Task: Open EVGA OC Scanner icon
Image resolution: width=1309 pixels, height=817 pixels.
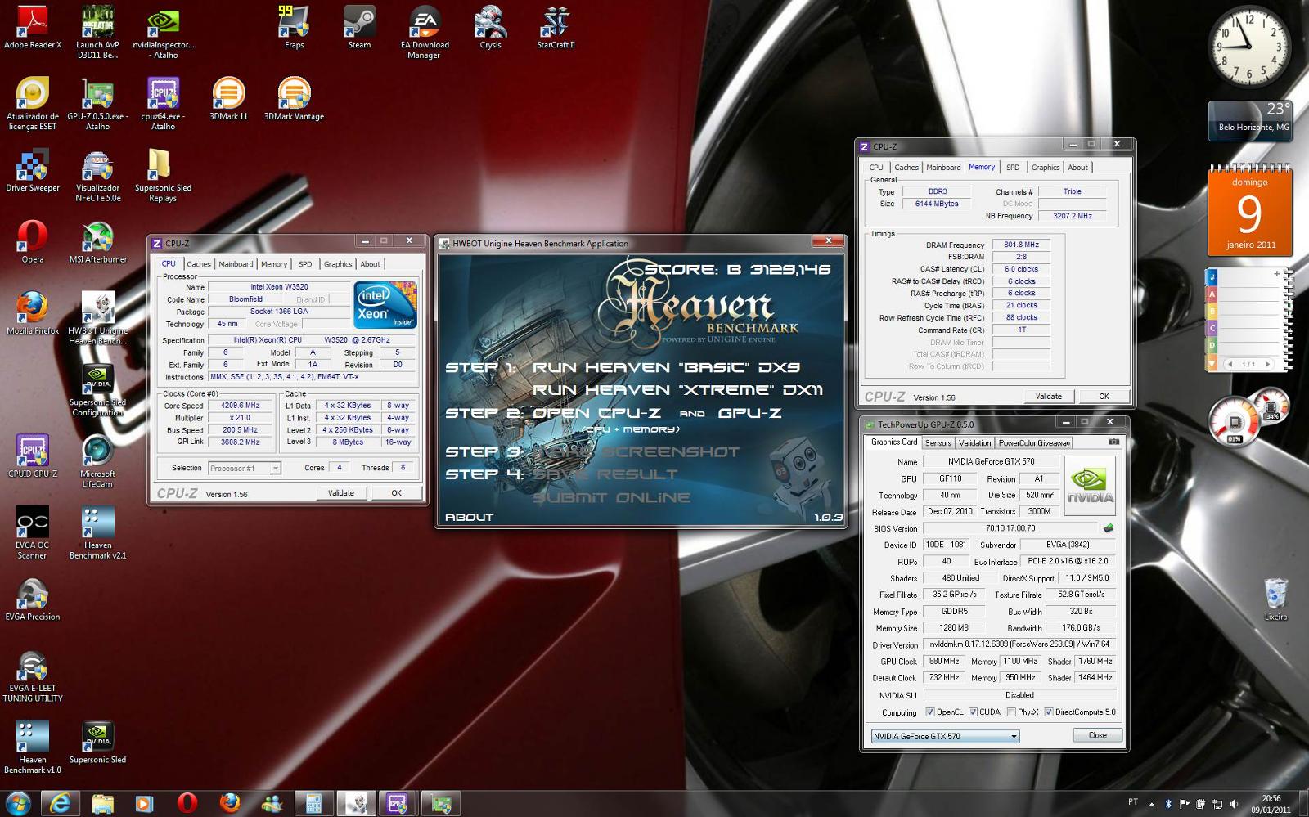Action: coord(33,532)
